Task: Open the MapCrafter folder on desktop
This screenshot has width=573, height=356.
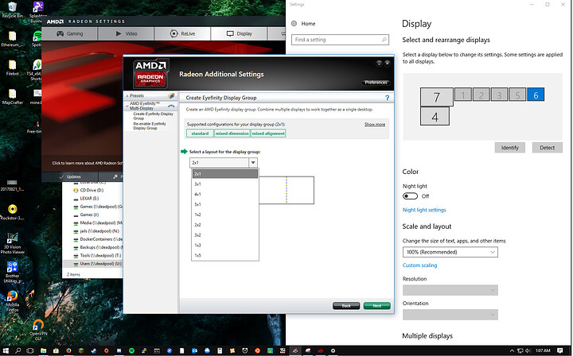Action: pyautogui.click(x=13, y=97)
